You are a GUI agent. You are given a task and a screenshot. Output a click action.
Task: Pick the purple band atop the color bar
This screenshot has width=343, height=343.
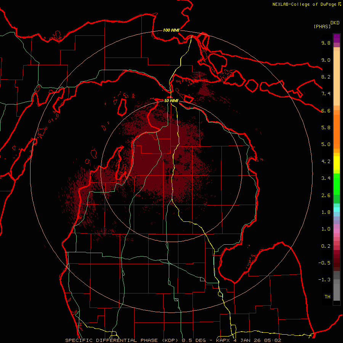[337, 38]
